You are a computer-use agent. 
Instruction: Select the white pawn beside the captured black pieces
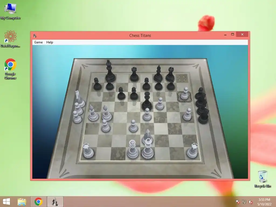[187, 114]
